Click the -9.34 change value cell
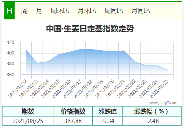Image resolution: width=184 pixels, height=128 pixels. 108,121
